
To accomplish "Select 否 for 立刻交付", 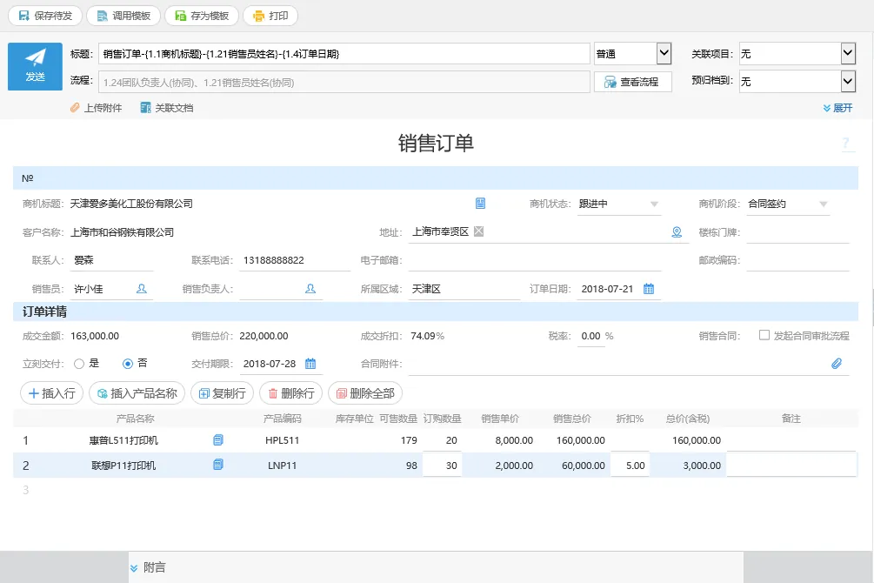I will [128, 364].
